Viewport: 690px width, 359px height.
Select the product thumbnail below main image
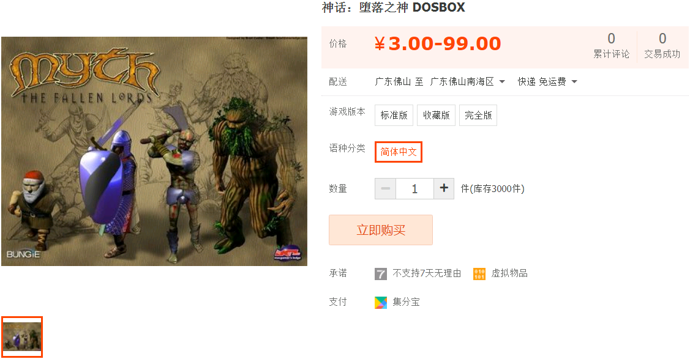pos(21,337)
